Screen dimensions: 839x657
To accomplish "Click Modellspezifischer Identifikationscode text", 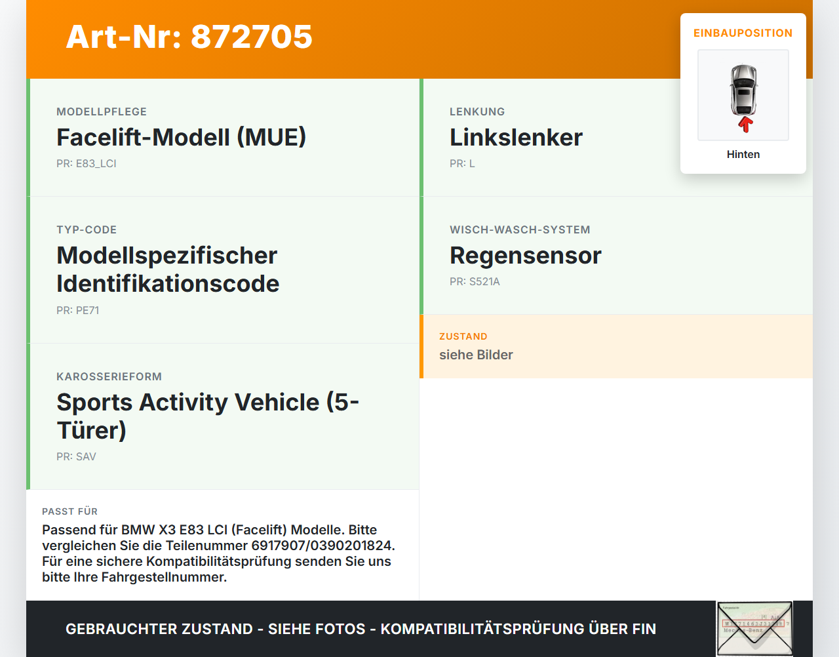I will point(168,269).
